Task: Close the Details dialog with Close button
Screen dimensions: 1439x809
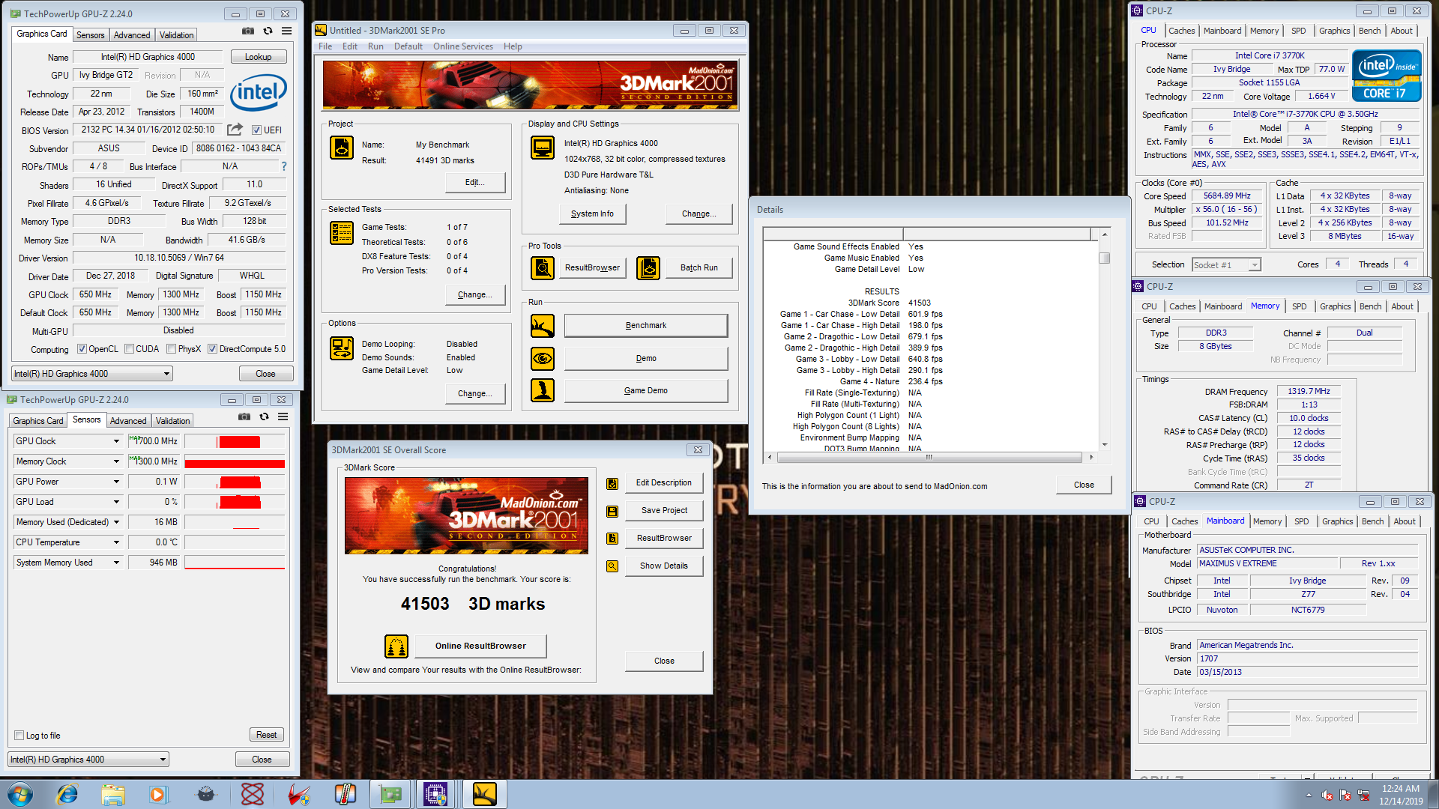Action: point(1084,485)
